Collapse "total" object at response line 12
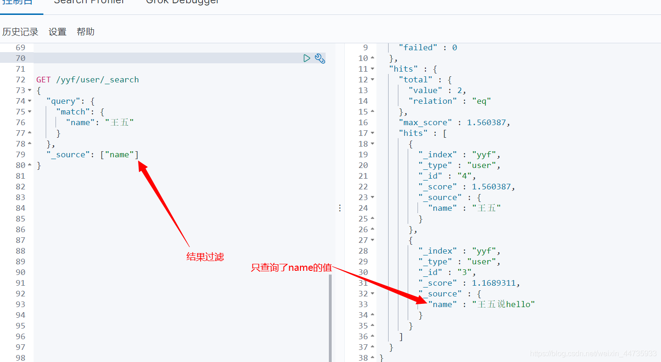This screenshot has height=362, width=661. pyautogui.click(x=372, y=80)
